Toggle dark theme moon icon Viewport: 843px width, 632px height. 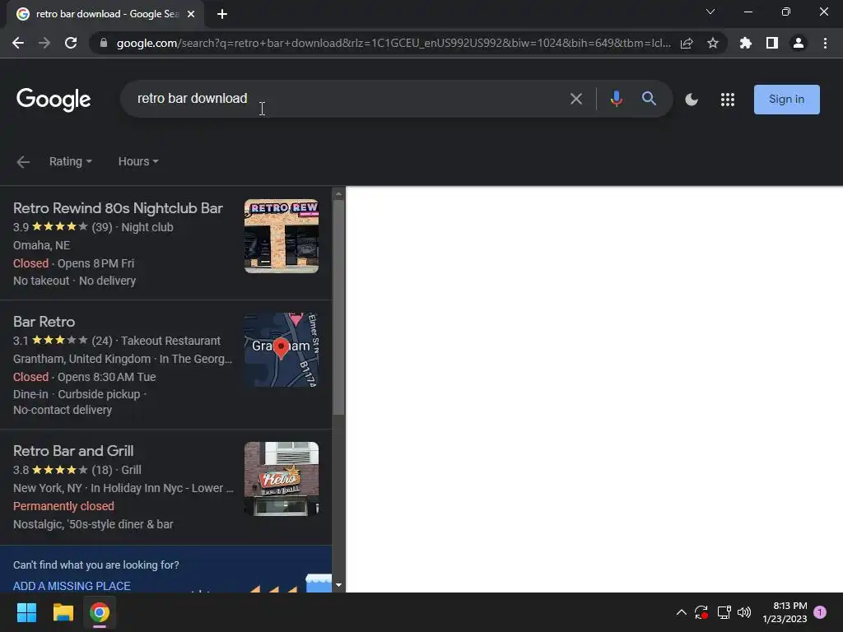click(692, 100)
